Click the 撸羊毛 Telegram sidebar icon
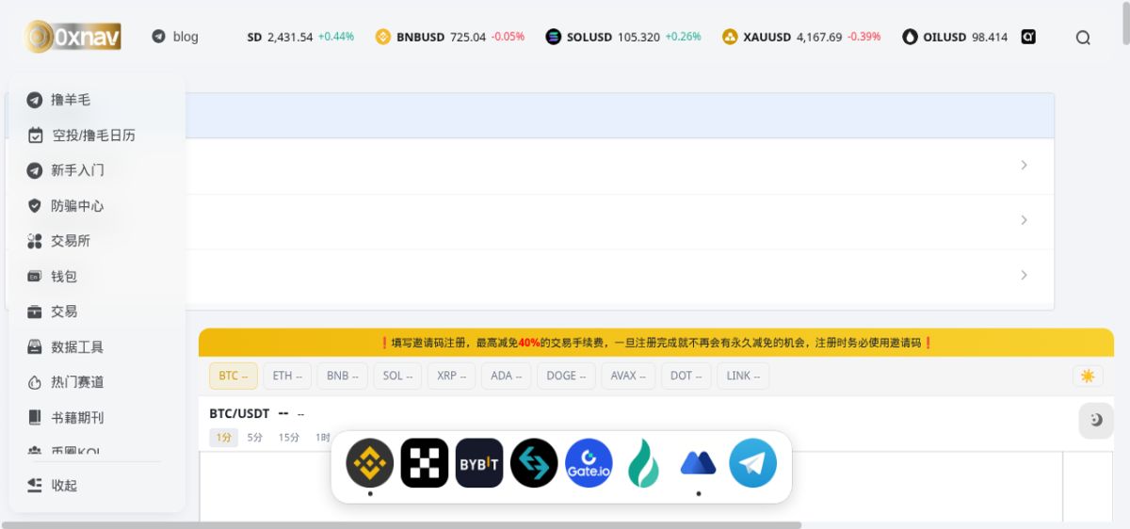Screen dimensions: 1130x529 [35, 100]
